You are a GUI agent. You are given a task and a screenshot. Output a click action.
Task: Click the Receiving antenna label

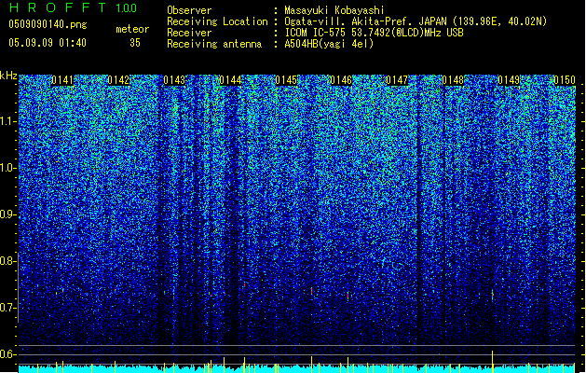[x=214, y=44]
